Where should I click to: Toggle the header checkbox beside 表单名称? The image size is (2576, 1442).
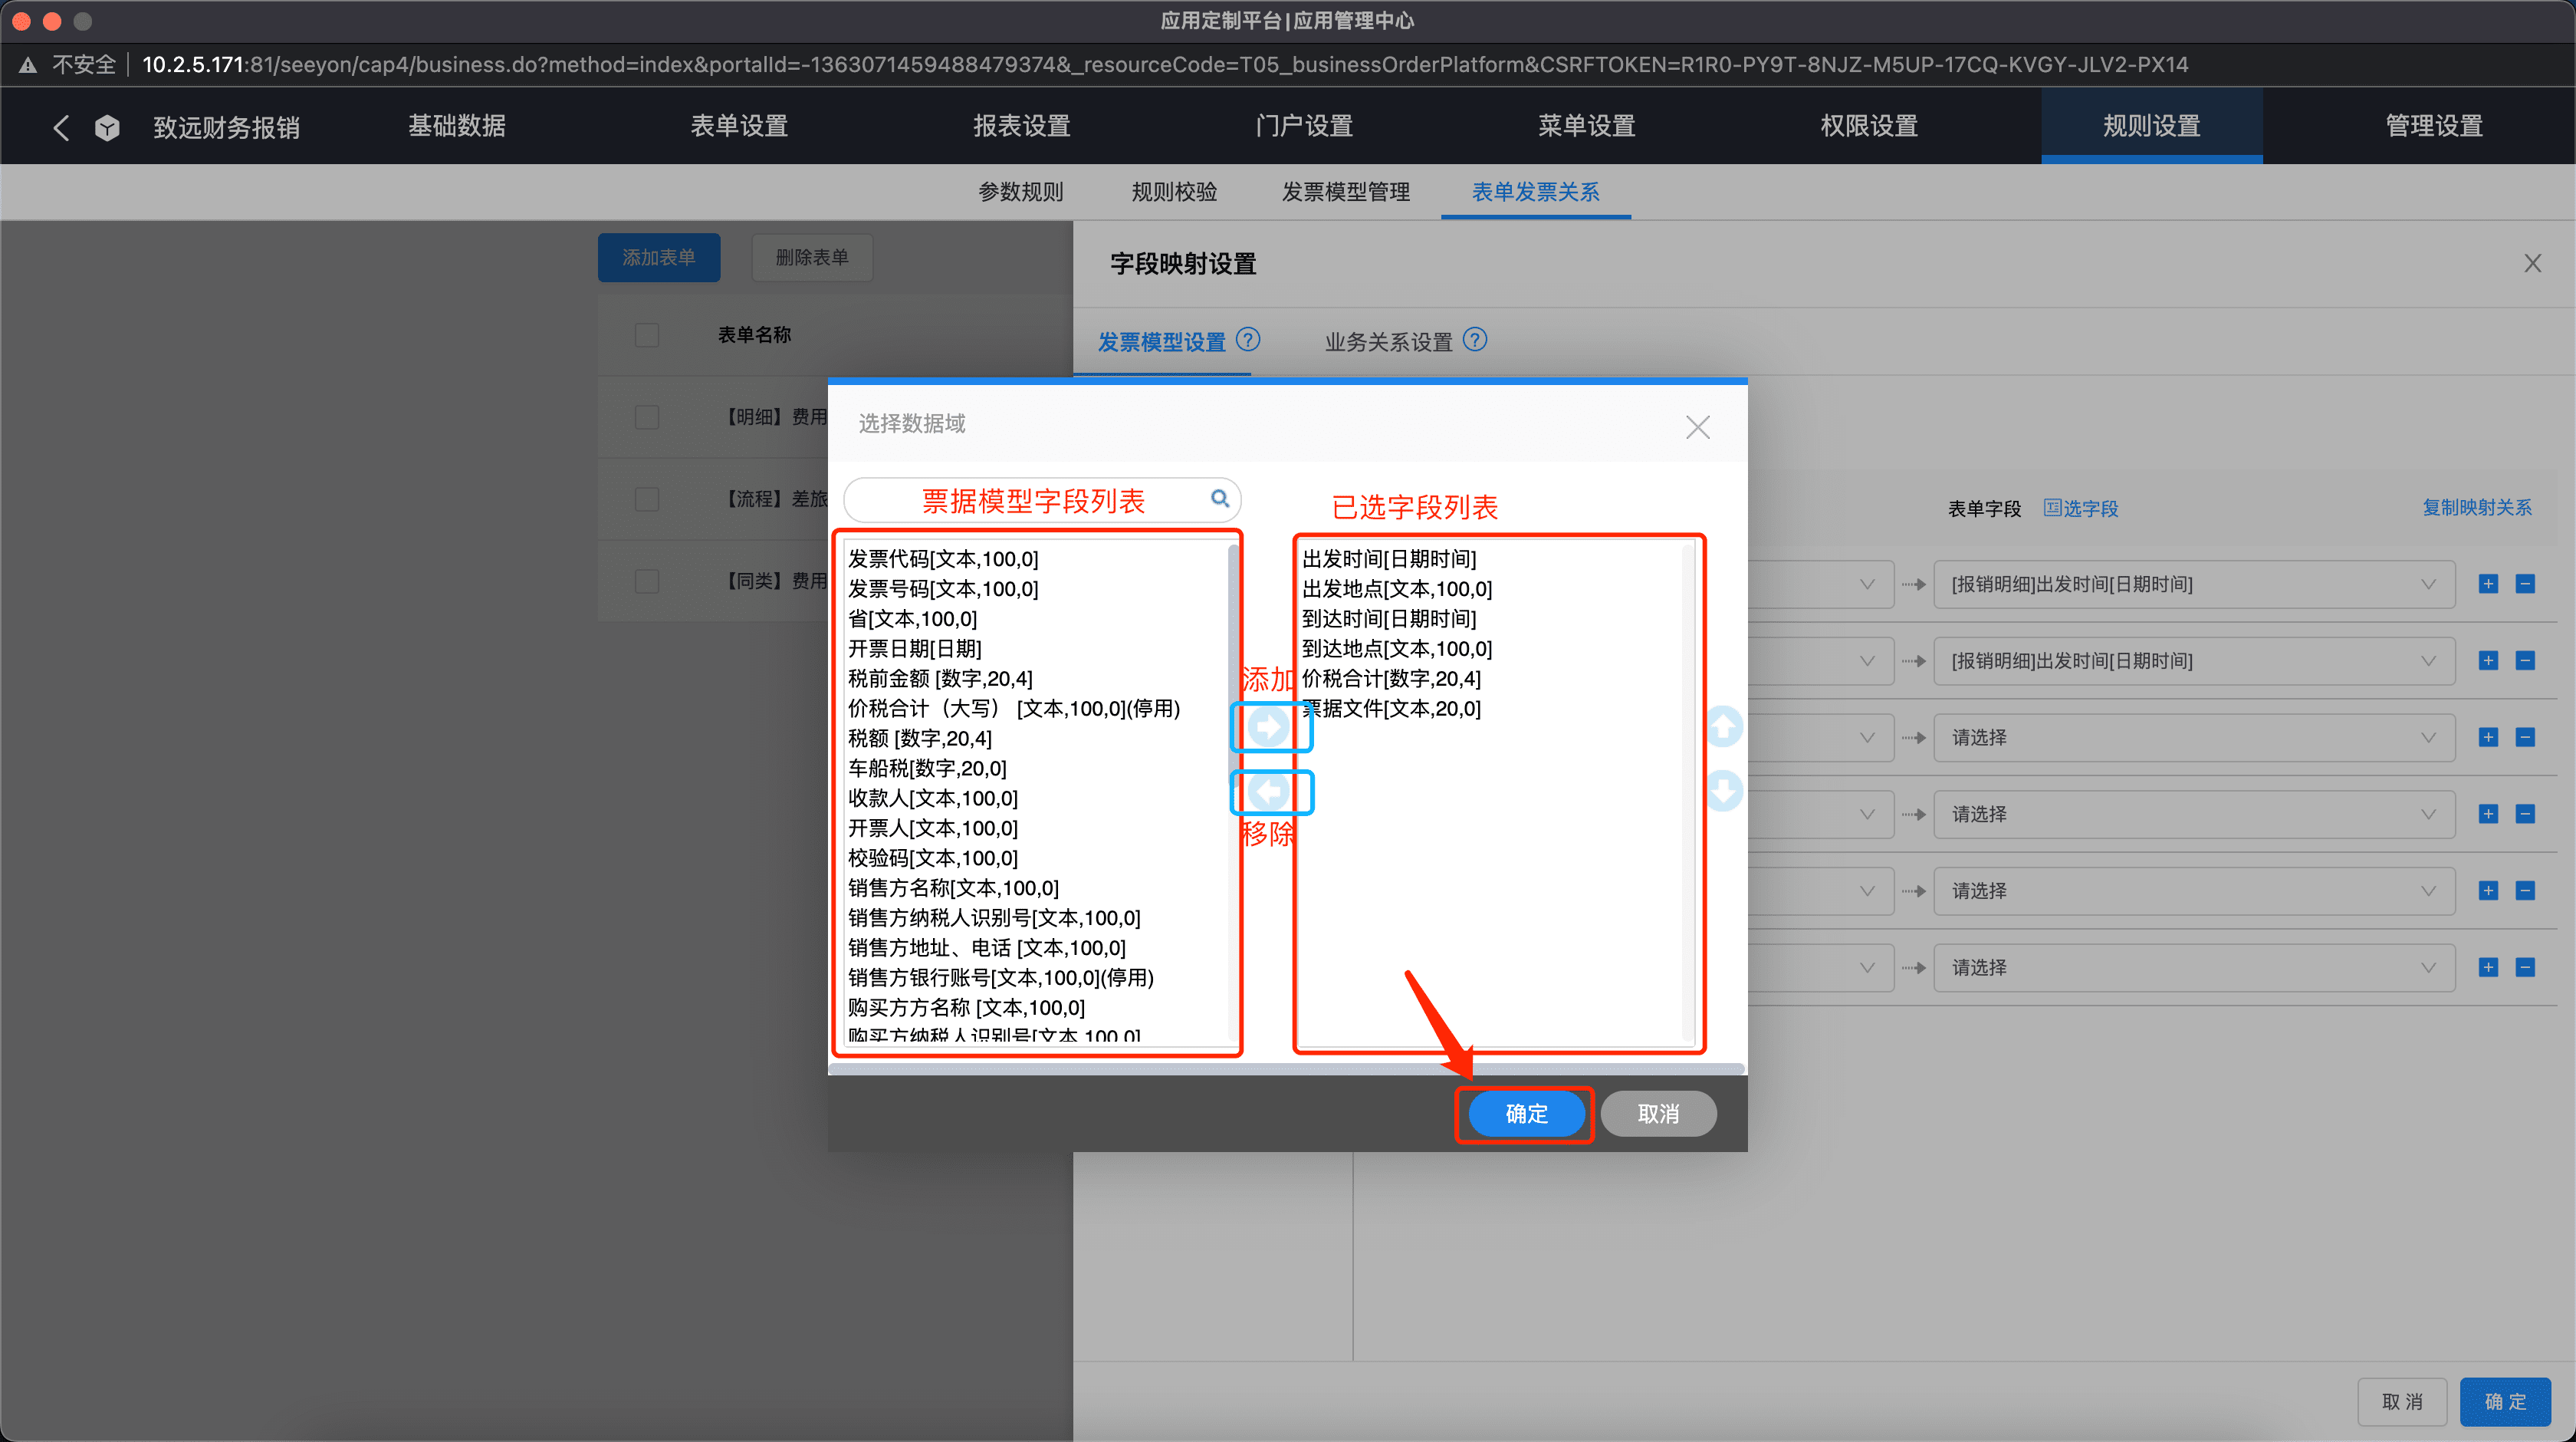(647, 335)
